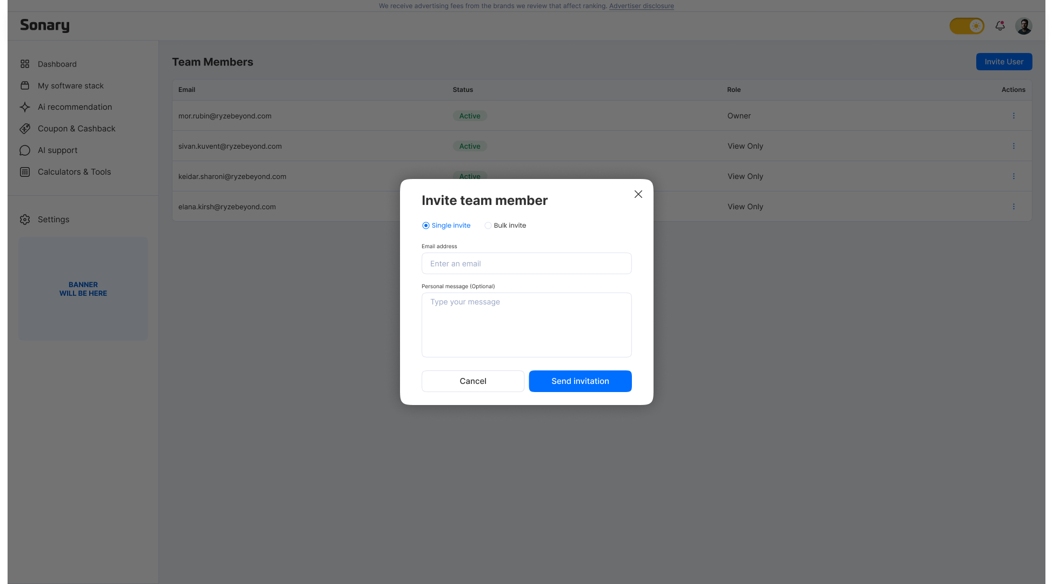This screenshot has width=1053, height=584.
Task: Click the My software stack icon
Action: (x=25, y=85)
